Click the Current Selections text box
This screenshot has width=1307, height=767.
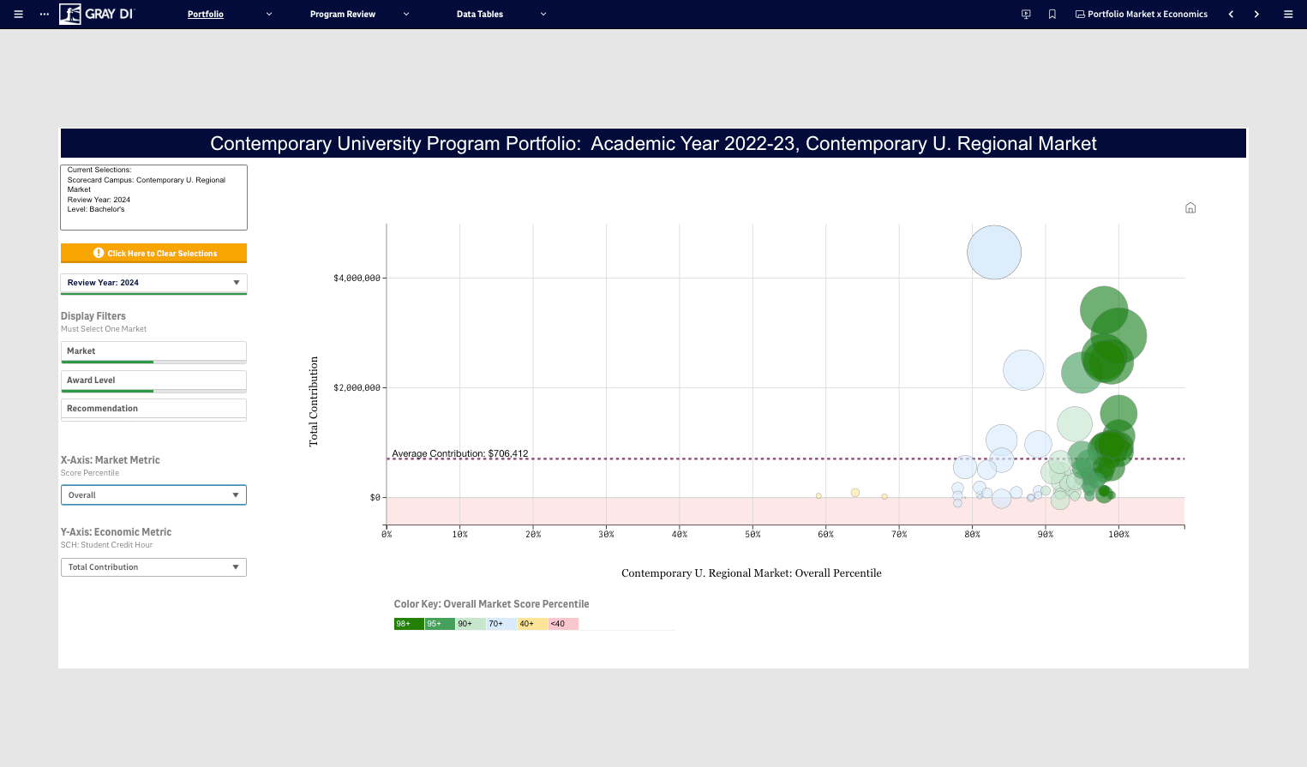[x=153, y=197]
